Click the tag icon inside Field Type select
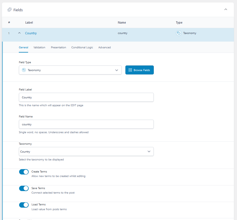 point(24,70)
